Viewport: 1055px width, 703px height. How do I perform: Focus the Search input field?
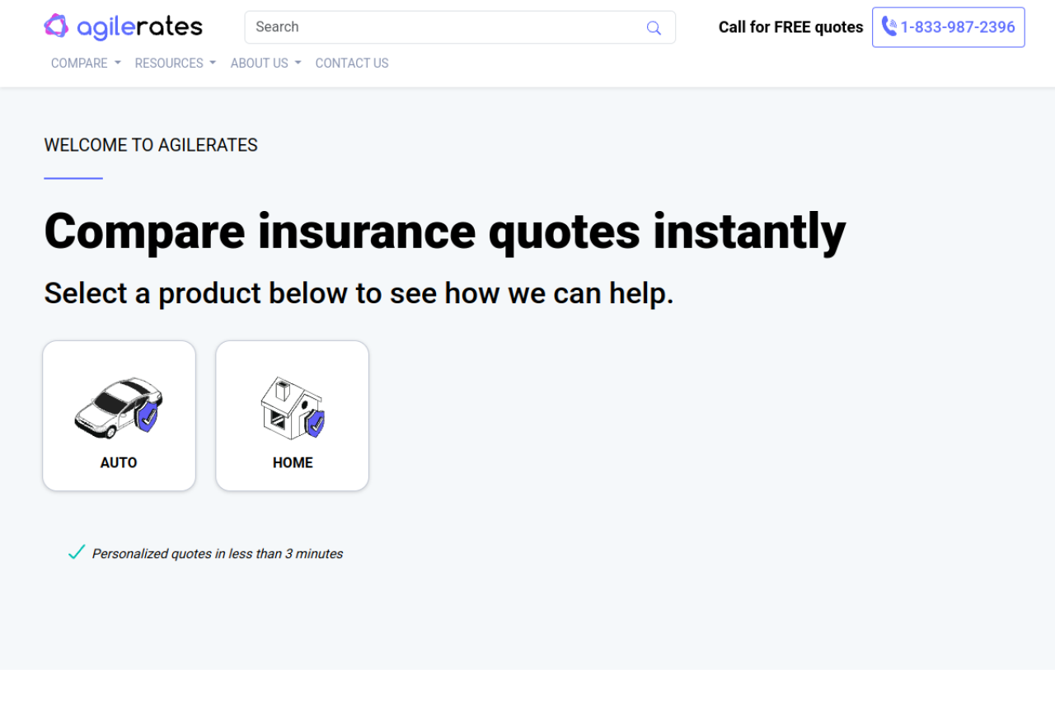click(x=460, y=27)
